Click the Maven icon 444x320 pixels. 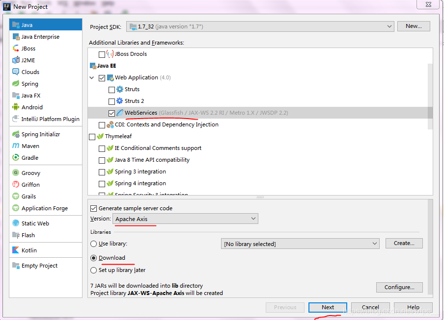click(x=16, y=146)
